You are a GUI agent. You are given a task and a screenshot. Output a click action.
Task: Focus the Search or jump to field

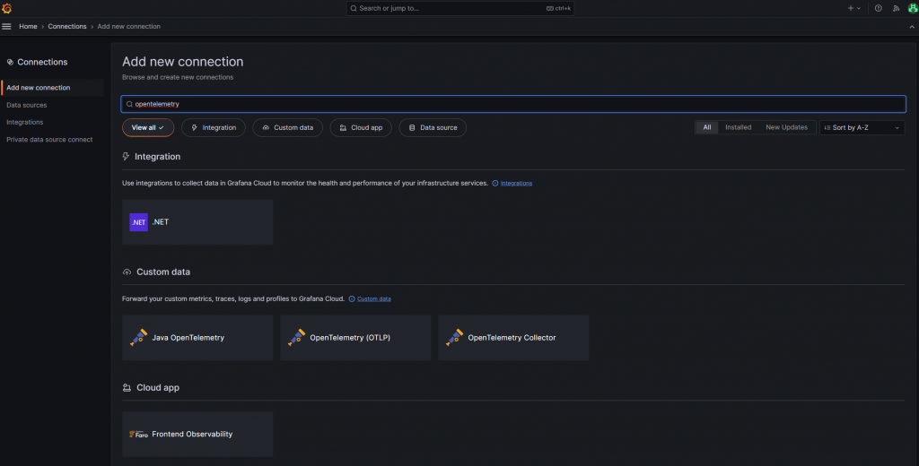coord(460,8)
